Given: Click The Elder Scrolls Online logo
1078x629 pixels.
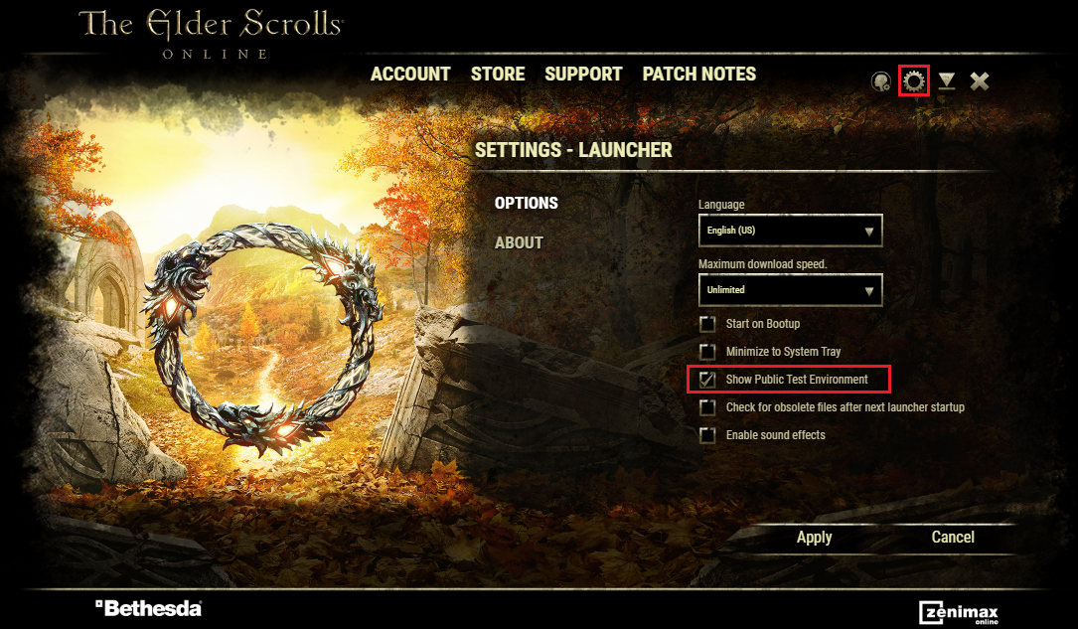Looking at the screenshot, I should click(212, 34).
